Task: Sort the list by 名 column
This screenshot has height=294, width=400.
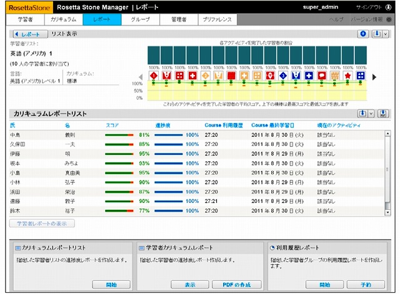Action: [x=67, y=125]
